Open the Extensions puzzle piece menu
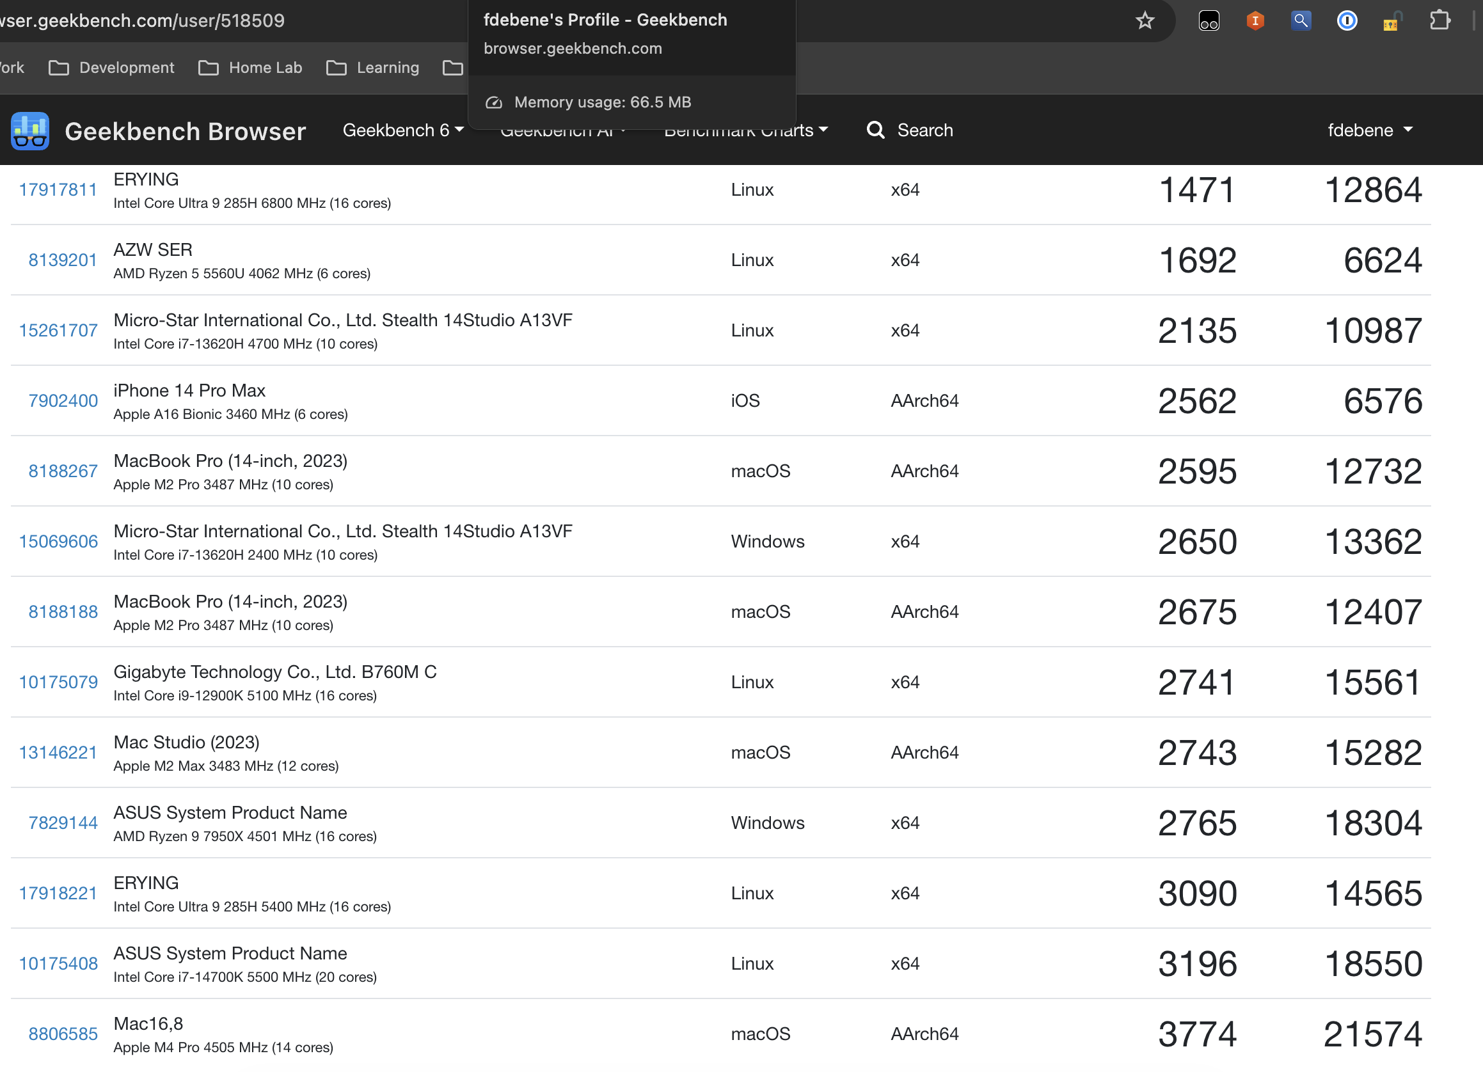 [1439, 21]
